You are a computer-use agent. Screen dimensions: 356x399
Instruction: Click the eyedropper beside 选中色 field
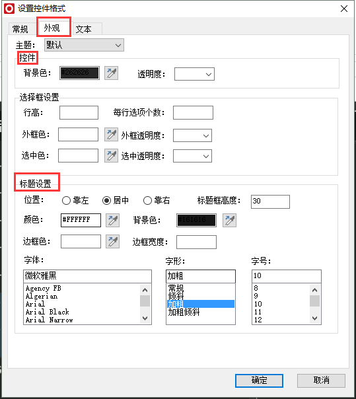(x=111, y=155)
